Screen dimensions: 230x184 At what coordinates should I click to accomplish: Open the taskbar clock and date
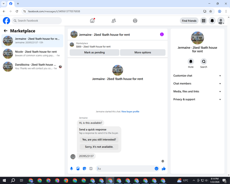[215, 180]
